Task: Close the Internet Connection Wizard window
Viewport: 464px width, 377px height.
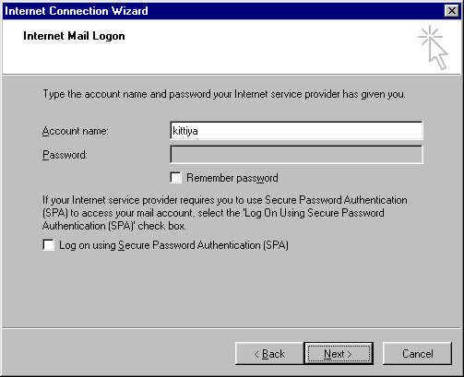Action: (452, 11)
